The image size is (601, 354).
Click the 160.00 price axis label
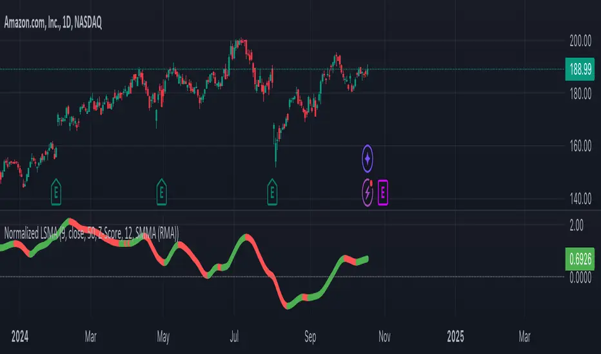[580, 146]
